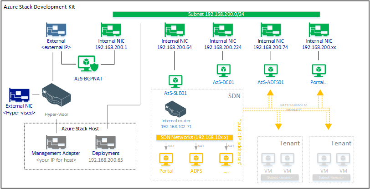Click the AzS-SLB01 VM monitor icon
This screenshot has height=189, width=370.
(175, 81)
